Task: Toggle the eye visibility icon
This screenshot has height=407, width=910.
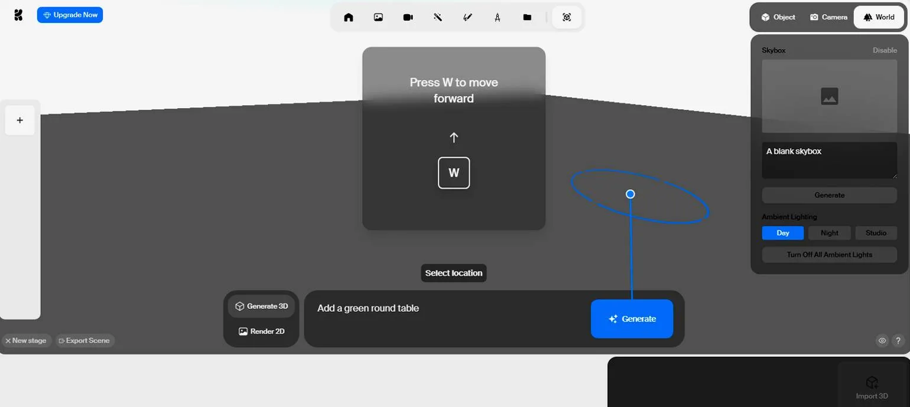Action: coord(882,341)
